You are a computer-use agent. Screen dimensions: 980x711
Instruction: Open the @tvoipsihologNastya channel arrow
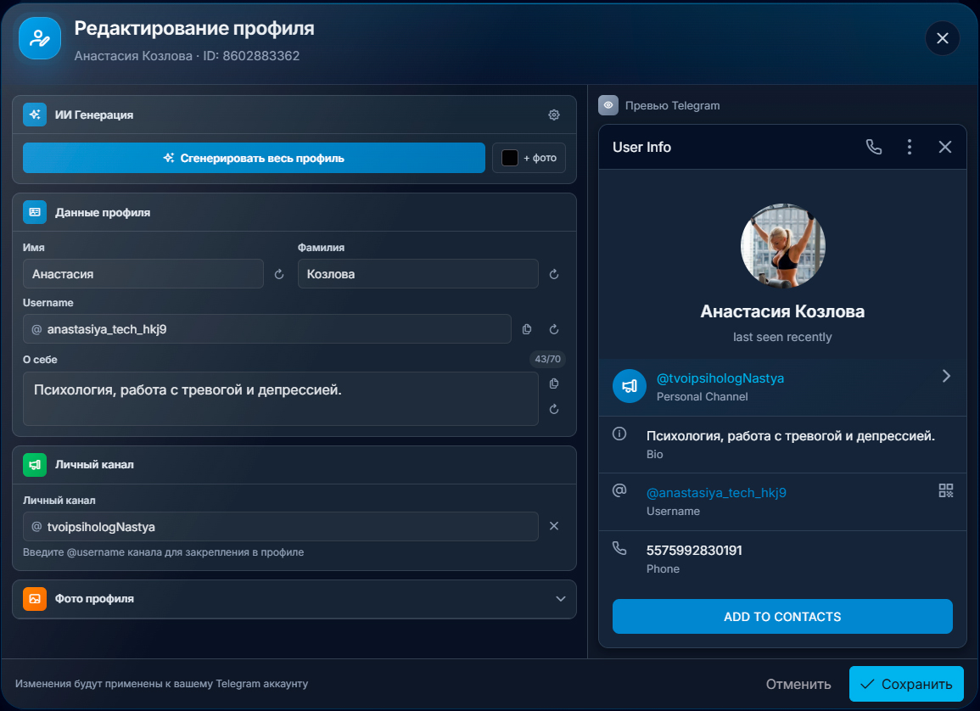946,376
